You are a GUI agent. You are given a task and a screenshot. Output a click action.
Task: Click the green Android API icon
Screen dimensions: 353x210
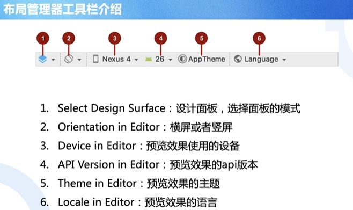pyautogui.click(x=149, y=59)
